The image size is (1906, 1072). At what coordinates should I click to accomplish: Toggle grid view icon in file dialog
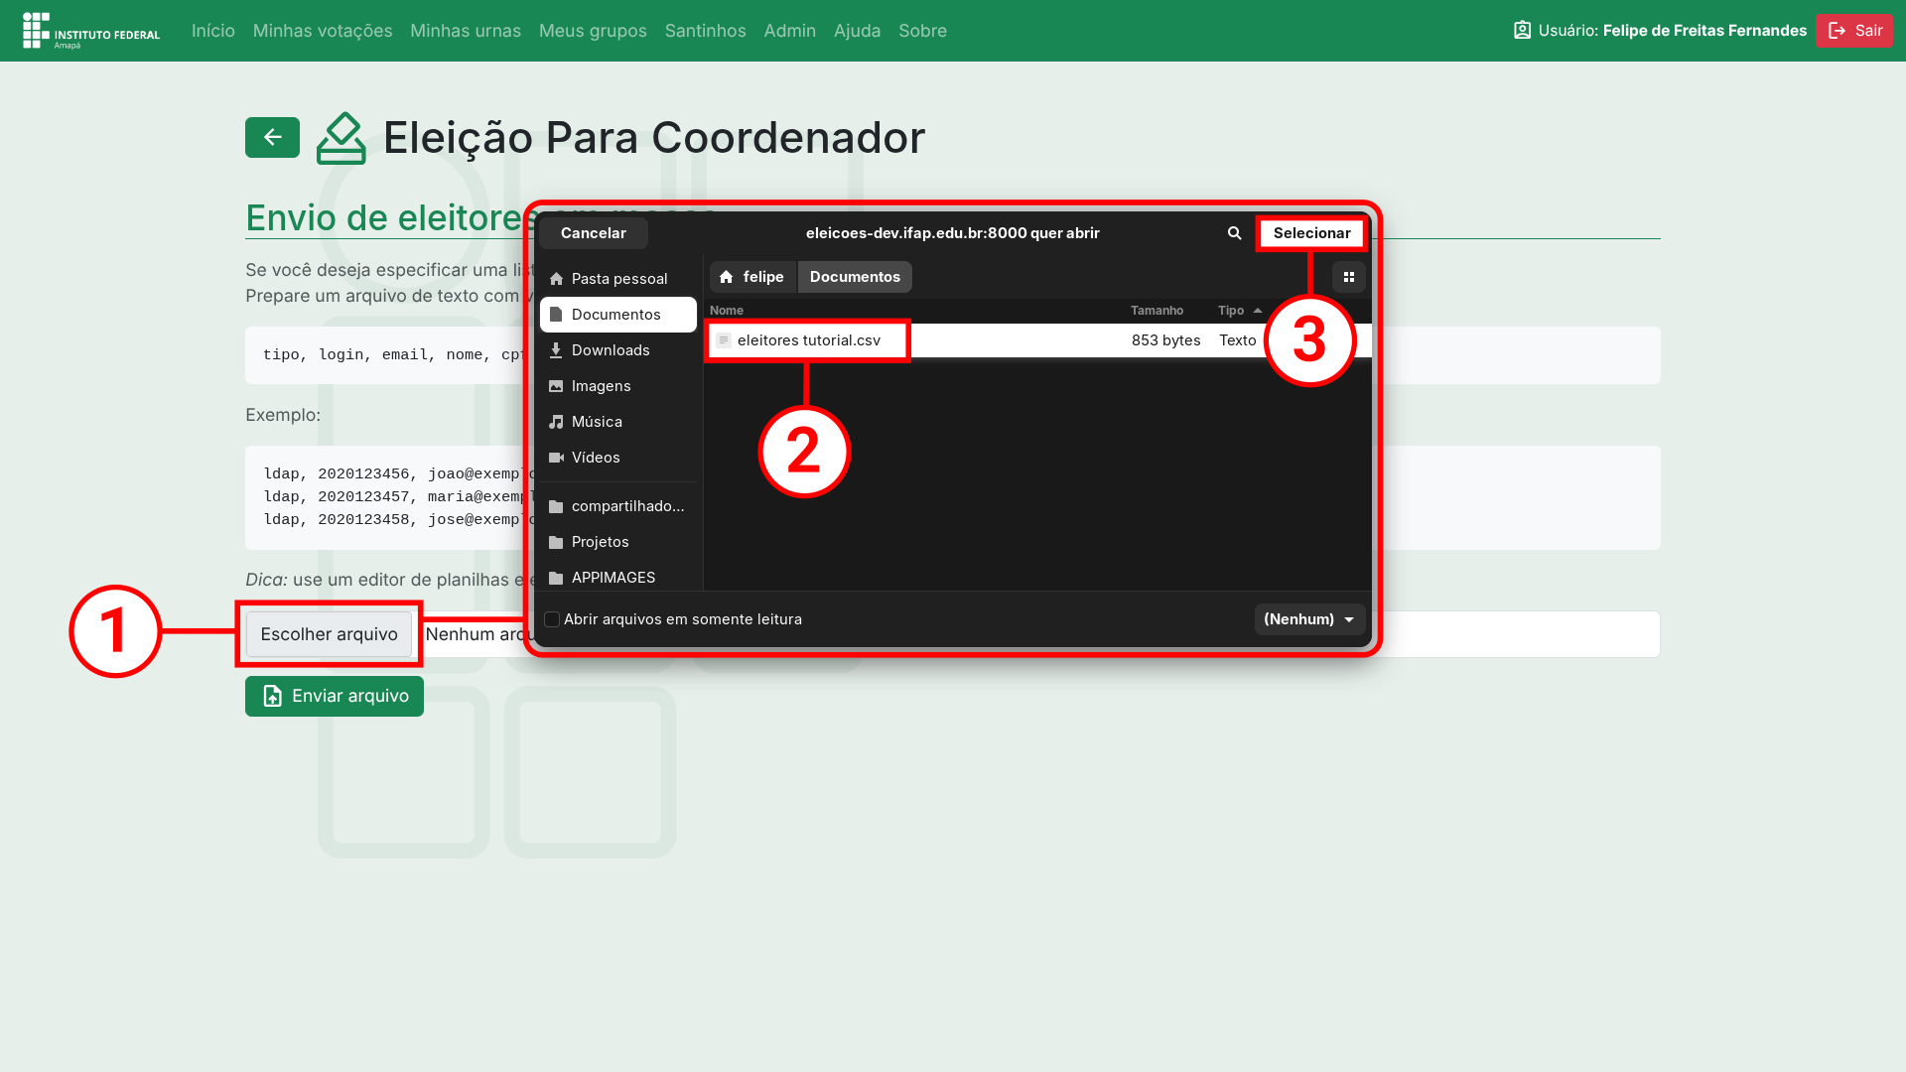click(1348, 277)
